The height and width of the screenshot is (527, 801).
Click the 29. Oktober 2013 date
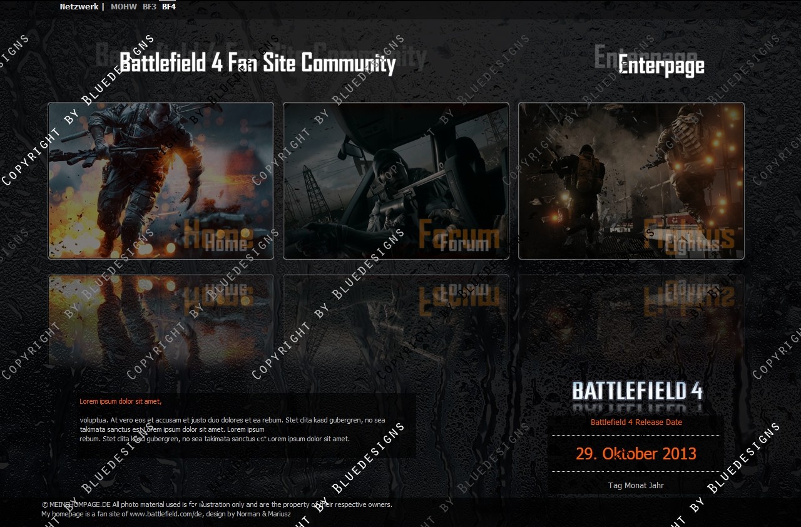pyautogui.click(x=636, y=454)
